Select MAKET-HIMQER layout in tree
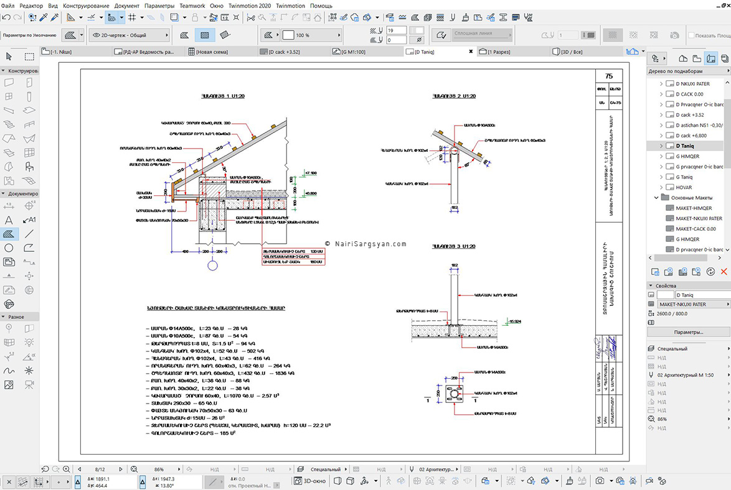 694,208
